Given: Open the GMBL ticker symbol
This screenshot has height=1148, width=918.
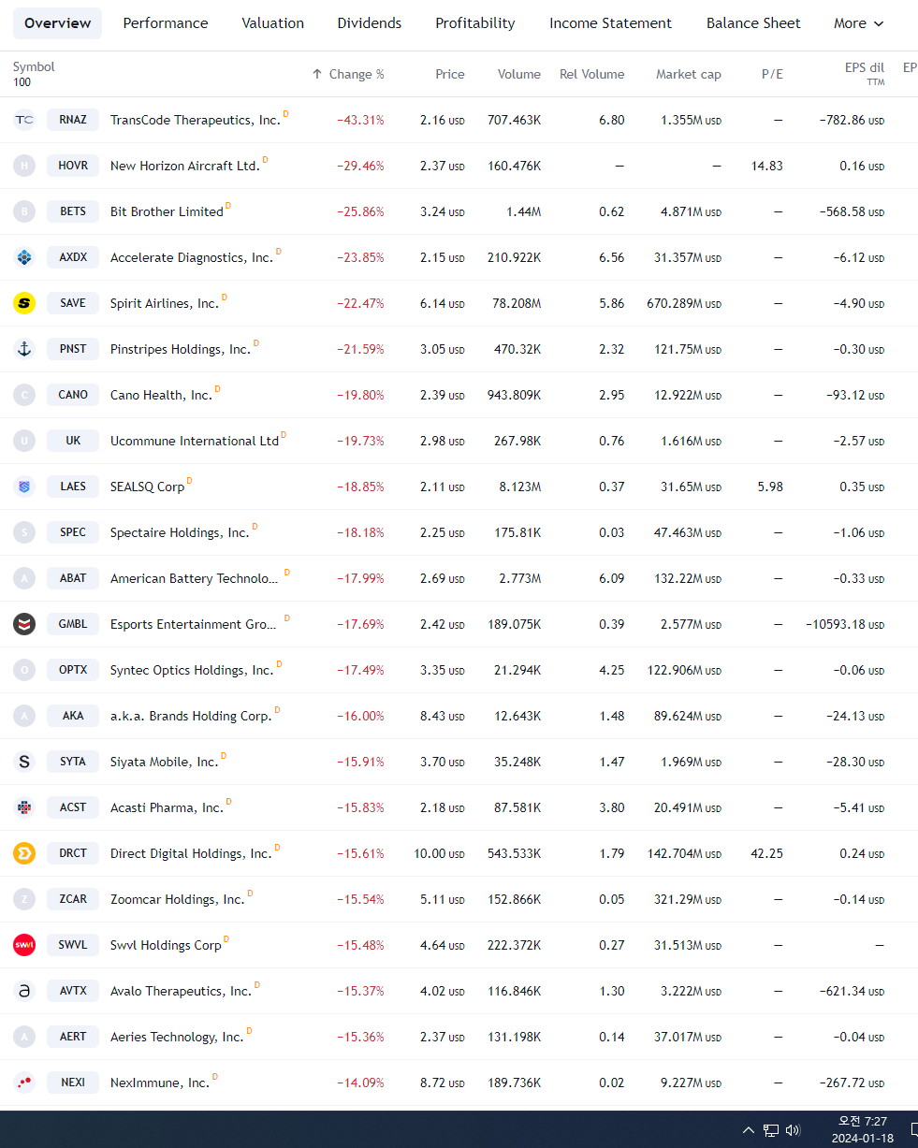Looking at the screenshot, I should pos(73,624).
